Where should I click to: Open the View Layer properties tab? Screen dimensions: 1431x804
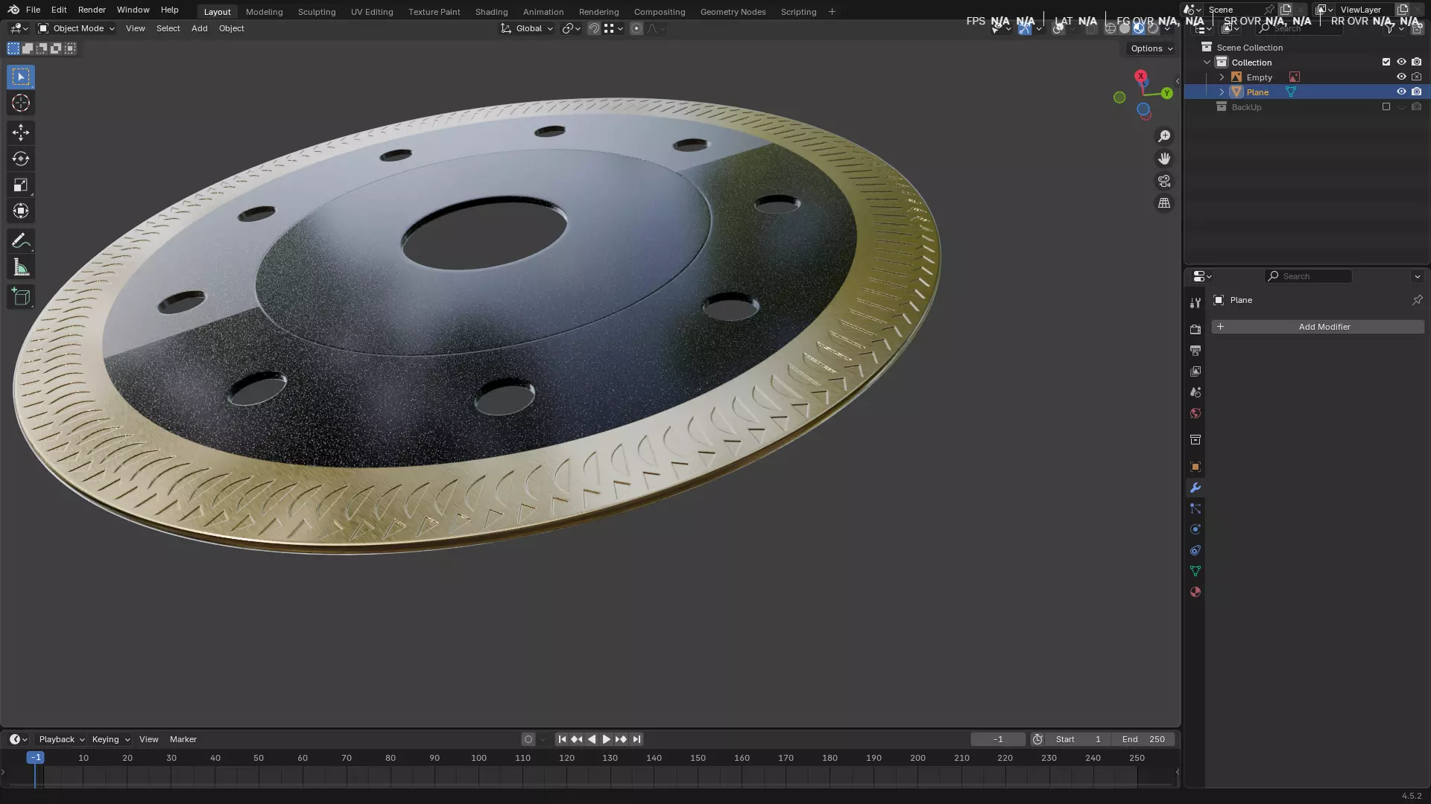pos(1195,371)
